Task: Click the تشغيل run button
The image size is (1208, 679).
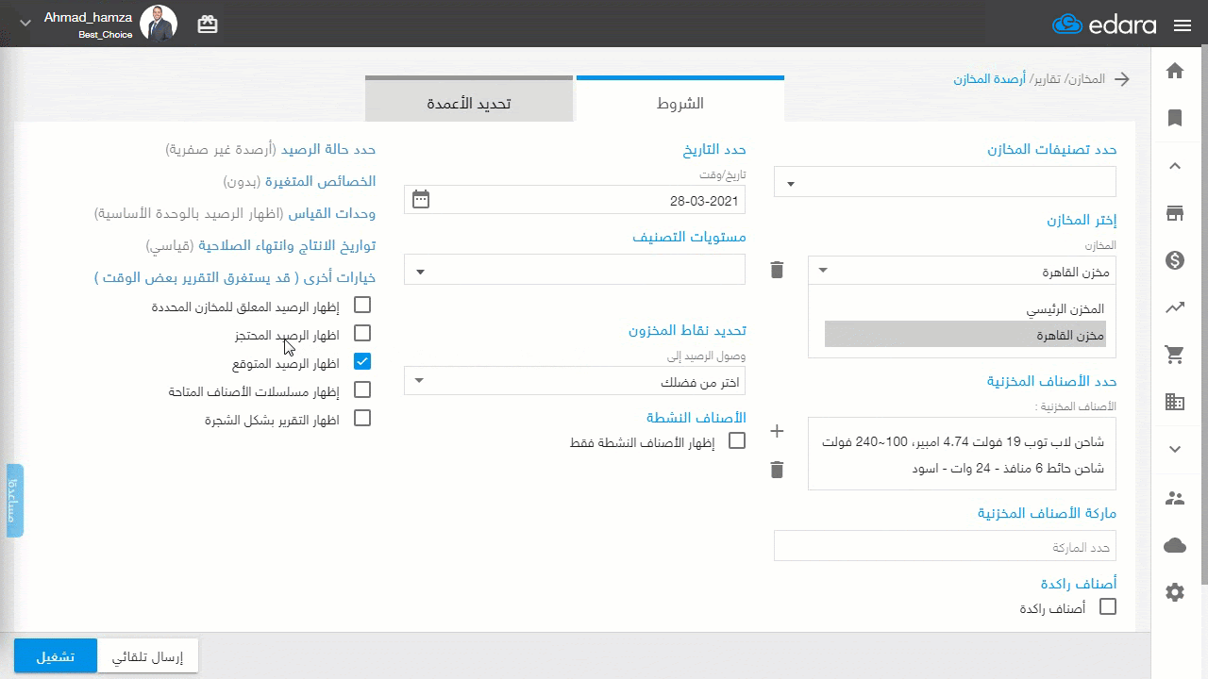Action: 56,656
